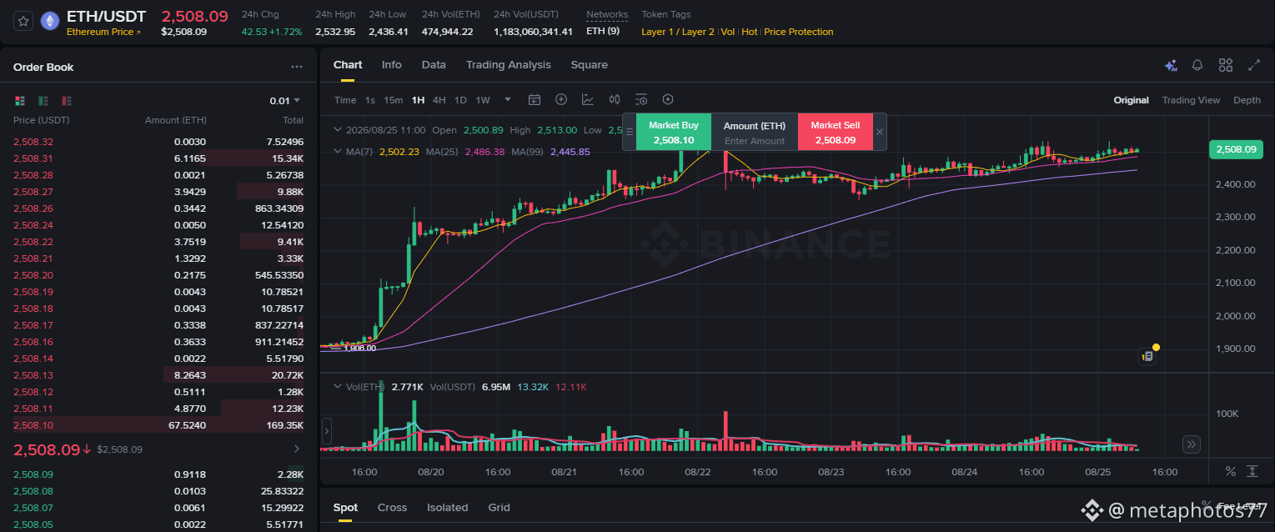Open technical indicators line-chart icon
1275x532 pixels.
click(588, 100)
